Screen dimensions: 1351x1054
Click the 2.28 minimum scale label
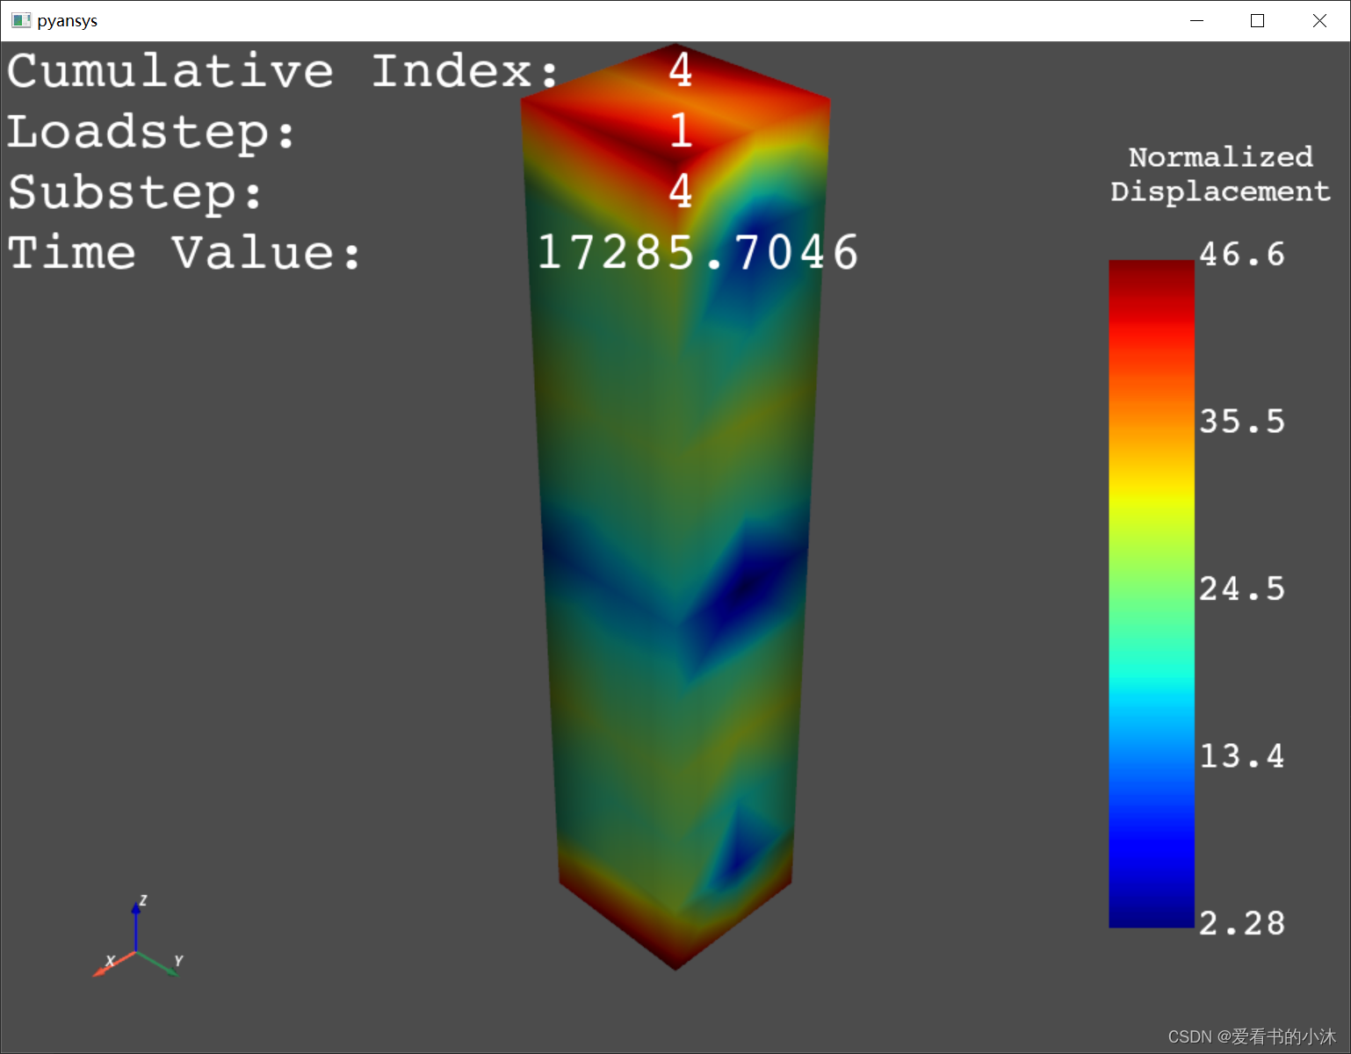1241,924
